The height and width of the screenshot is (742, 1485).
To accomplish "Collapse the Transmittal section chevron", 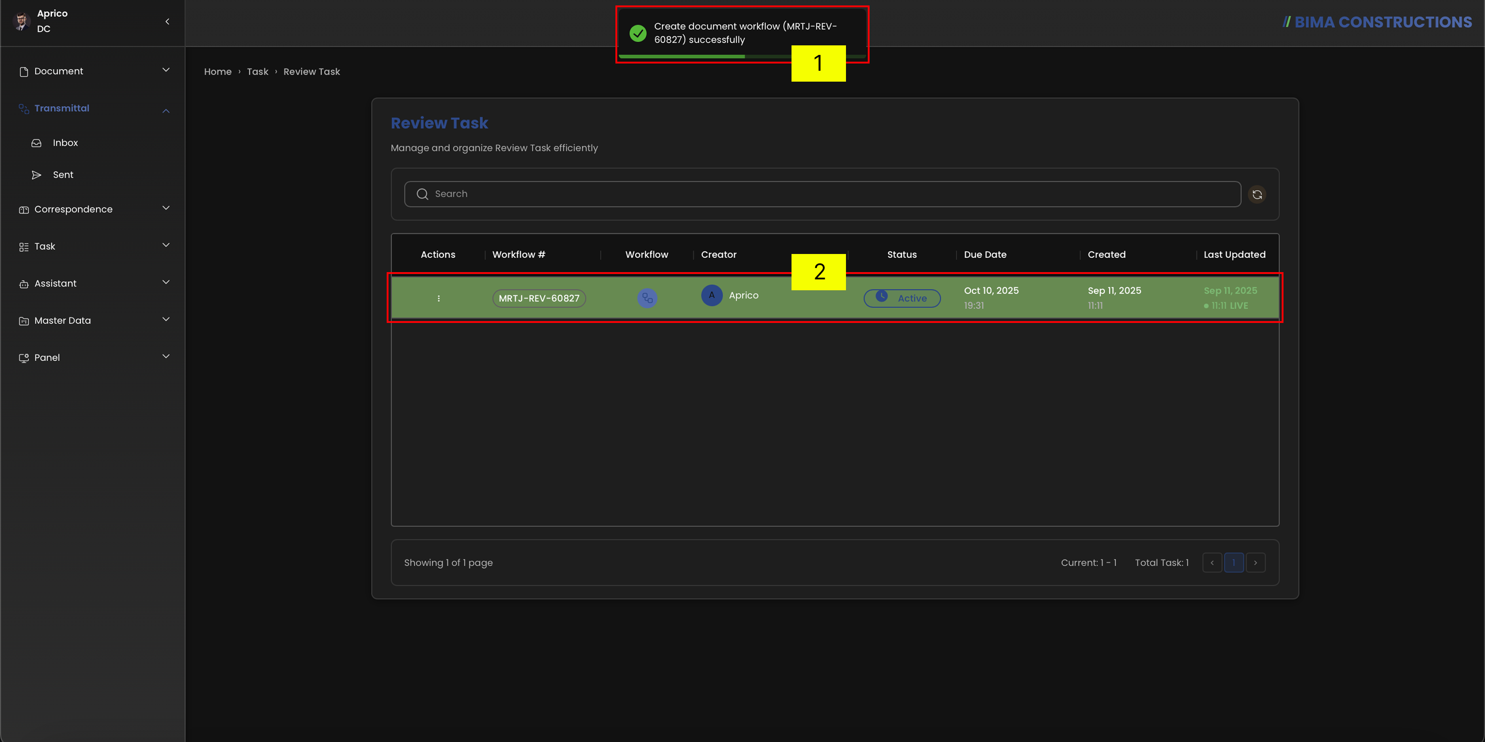I will pyautogui.click(x=166, y=111).
